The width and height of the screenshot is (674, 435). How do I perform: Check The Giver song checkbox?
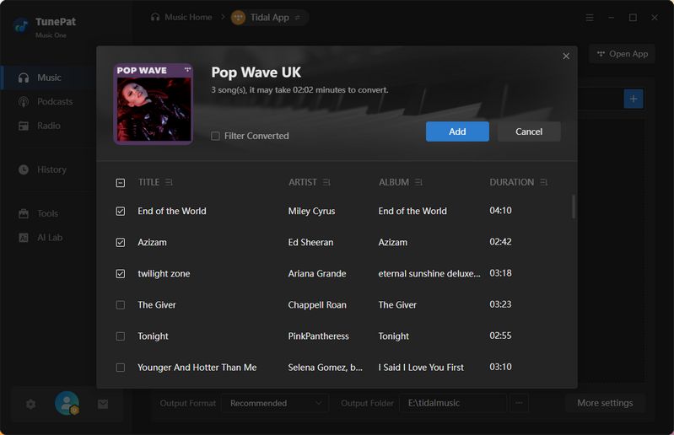point(121,305)
